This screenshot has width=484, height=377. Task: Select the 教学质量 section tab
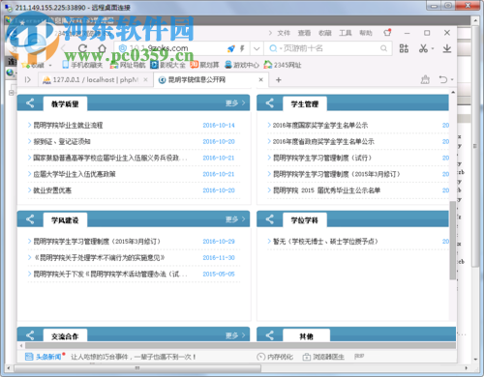click(65, 103)
